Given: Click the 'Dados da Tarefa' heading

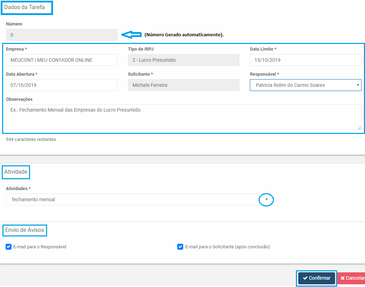Looking at the screenshot, I should (x=24, y=7).
